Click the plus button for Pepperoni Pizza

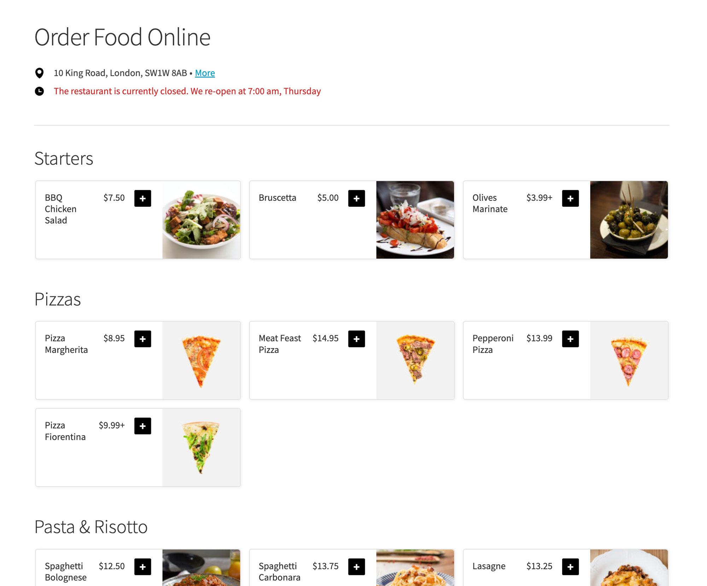pos(571,339)
